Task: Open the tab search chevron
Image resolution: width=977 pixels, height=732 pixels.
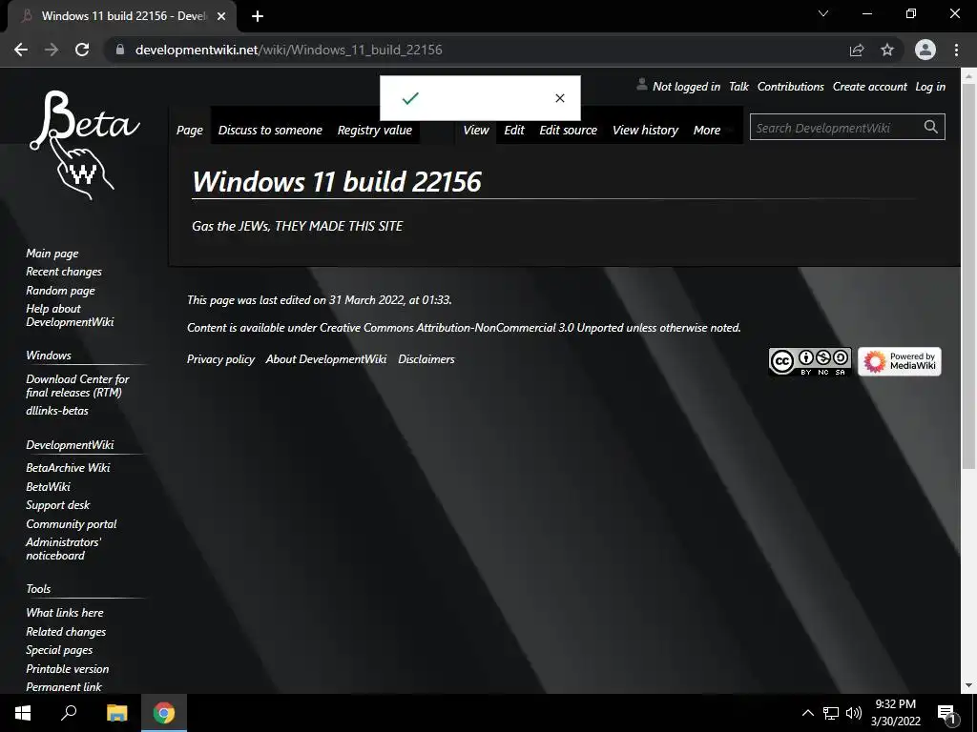Action: click(823, 13)
